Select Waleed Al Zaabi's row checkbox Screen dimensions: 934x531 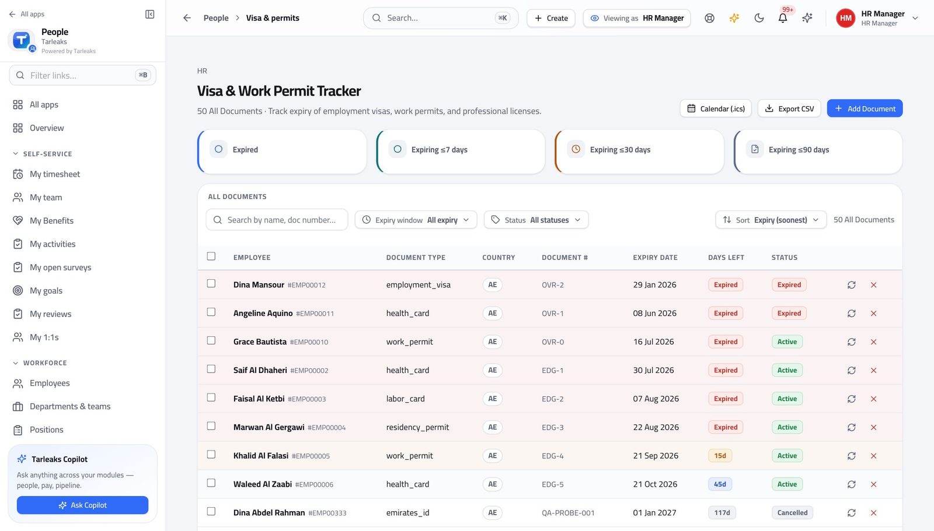(x=211, y=483)
